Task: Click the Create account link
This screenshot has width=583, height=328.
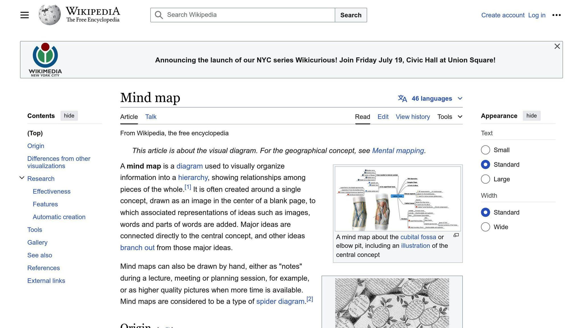Action: coord(503,15)
